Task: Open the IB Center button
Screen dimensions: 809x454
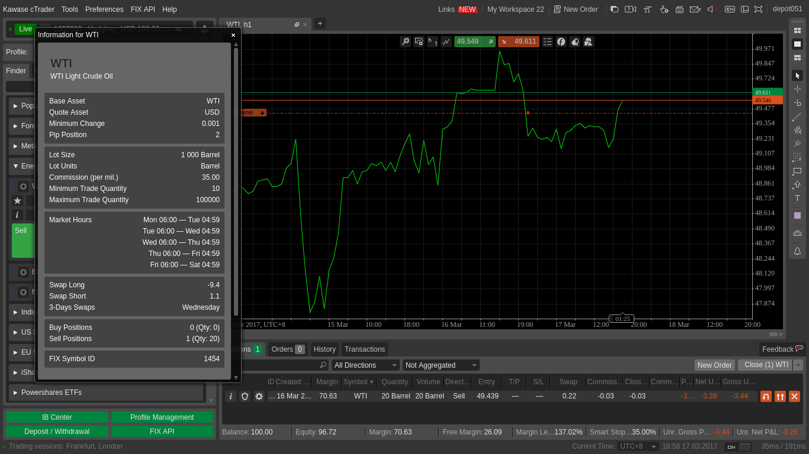Action: pos(57,417)
